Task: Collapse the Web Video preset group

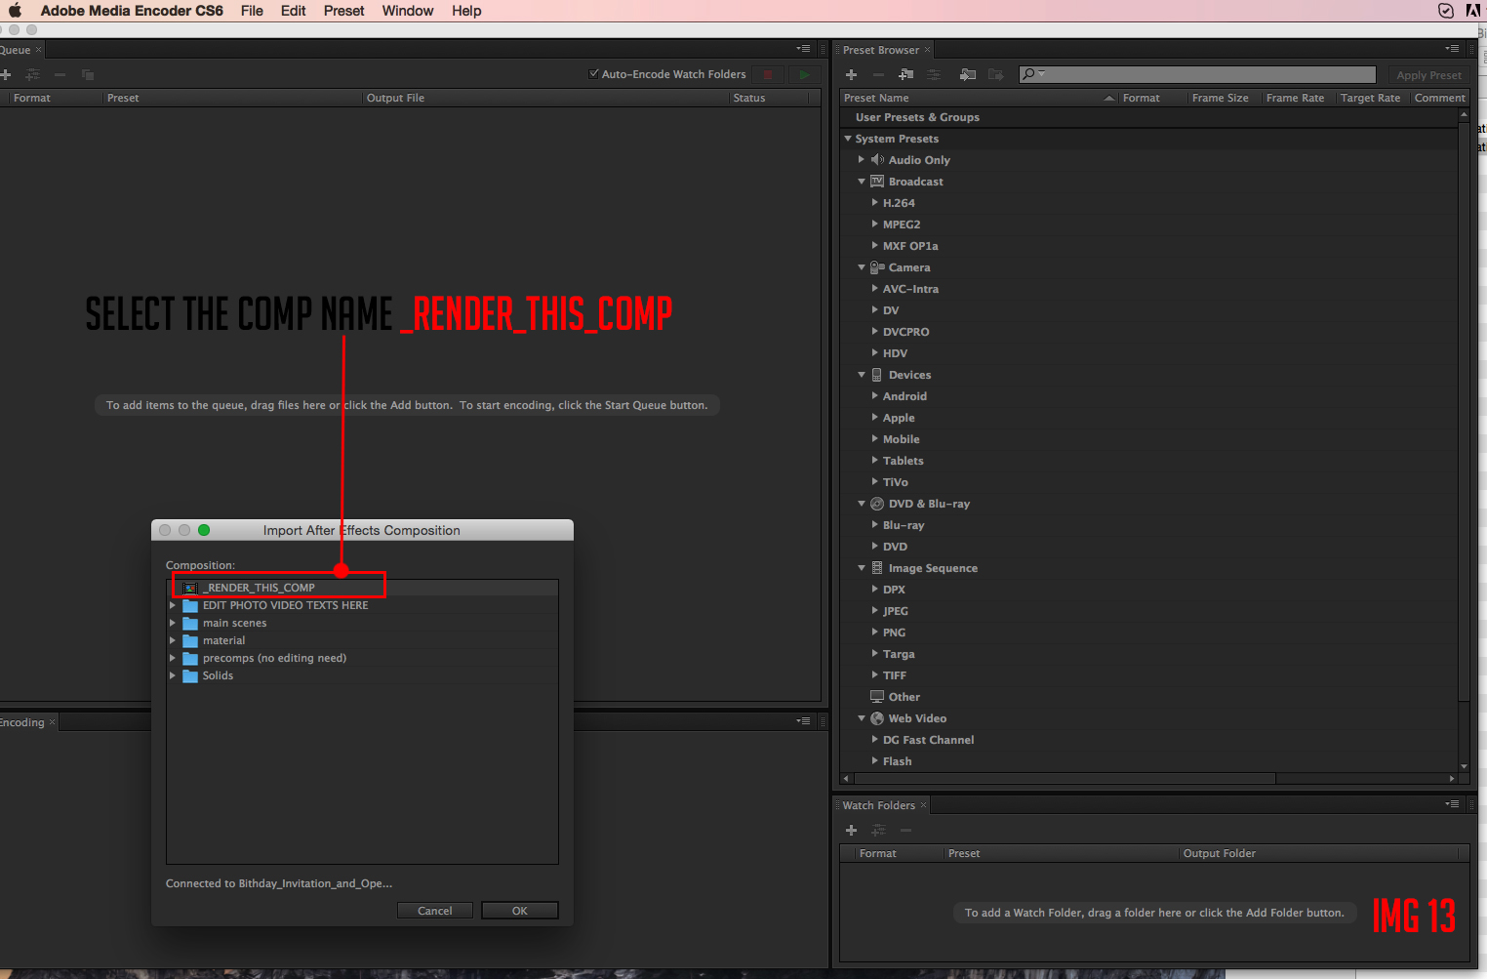Action: (862, 718)
